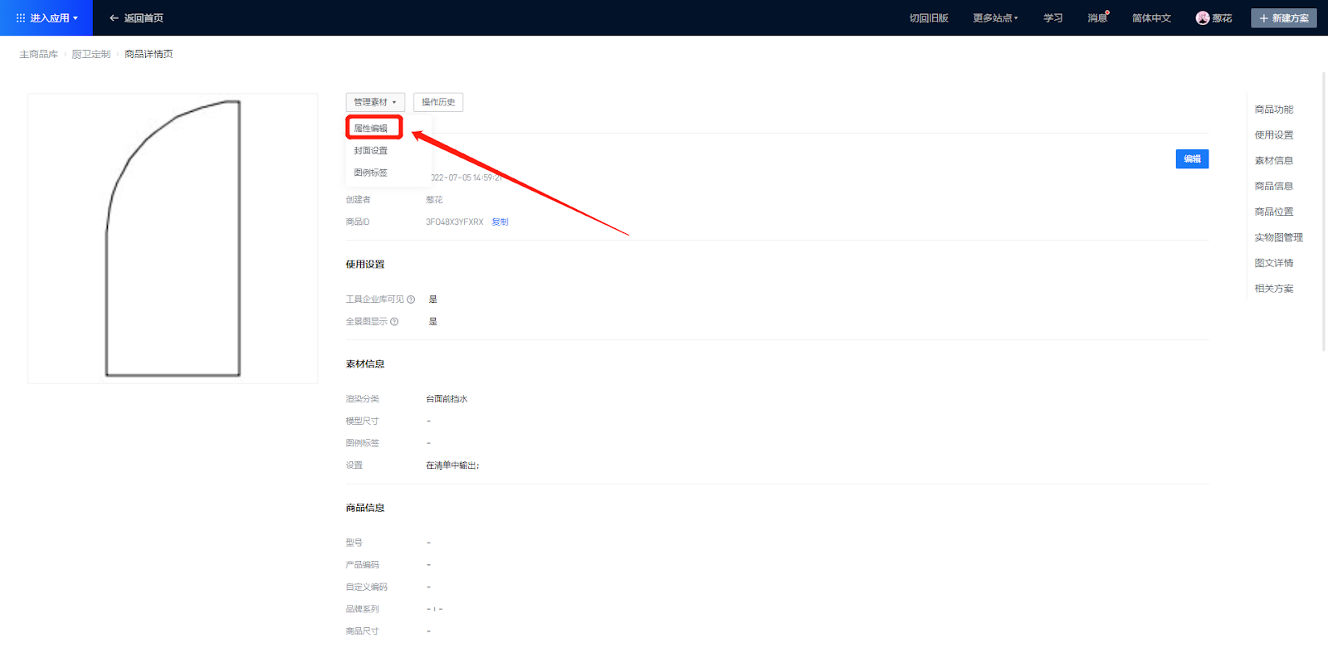Viewport: 1328px width, 648px height.
Task: Click the 产品编码 field label
Action: [x=363, y=565]
